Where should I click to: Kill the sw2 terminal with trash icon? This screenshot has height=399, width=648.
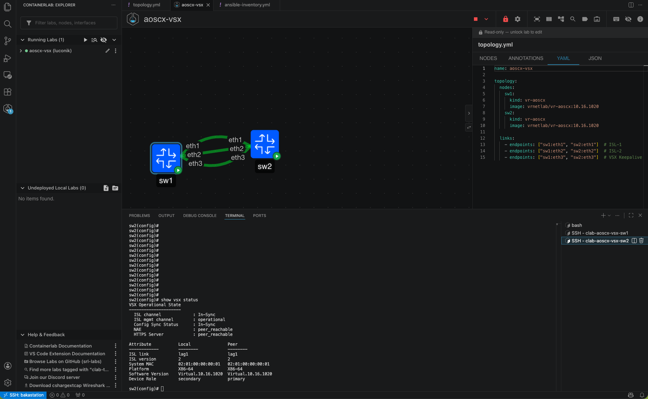point(641,241)
